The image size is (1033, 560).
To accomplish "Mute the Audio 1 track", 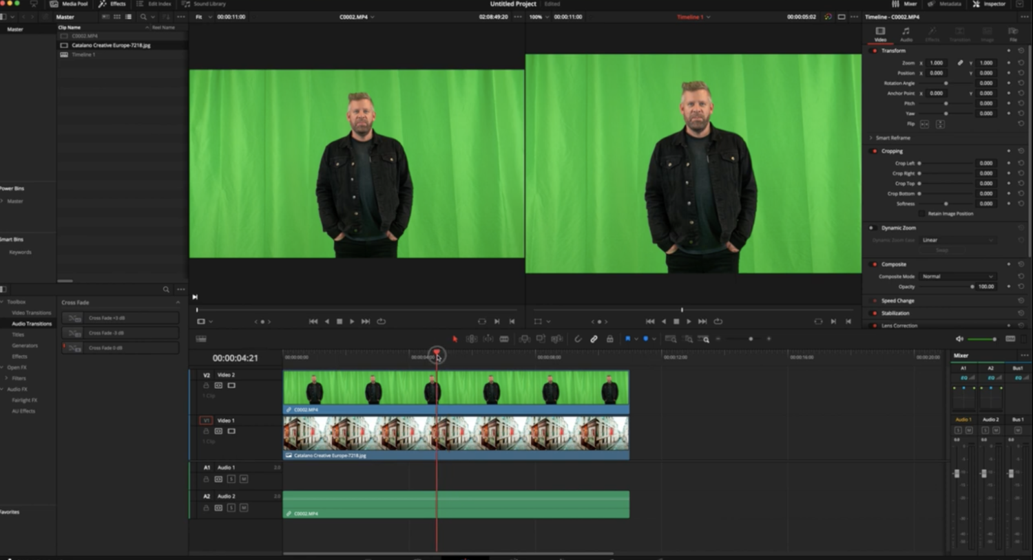I will (244, 479).
